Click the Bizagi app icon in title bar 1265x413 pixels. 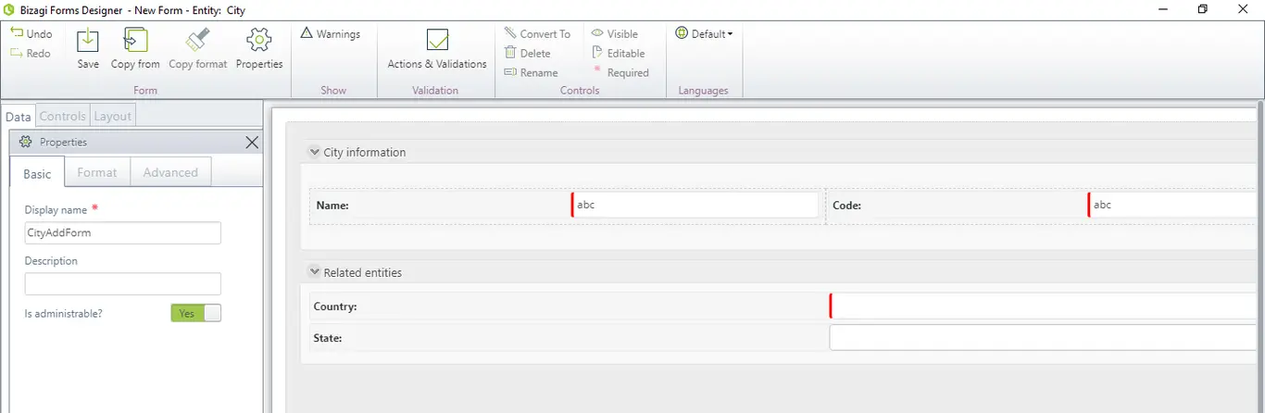pyautogui.click(x=9, y=9)
